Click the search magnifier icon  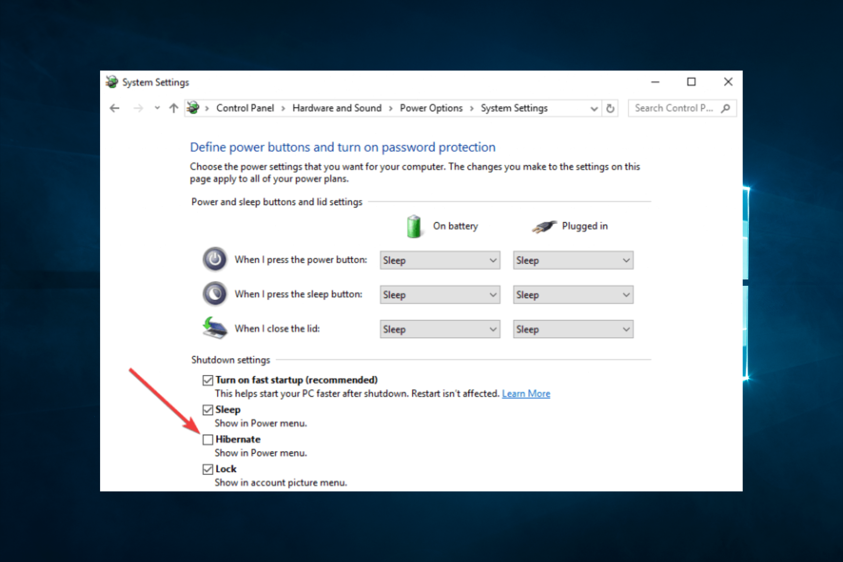726,108
